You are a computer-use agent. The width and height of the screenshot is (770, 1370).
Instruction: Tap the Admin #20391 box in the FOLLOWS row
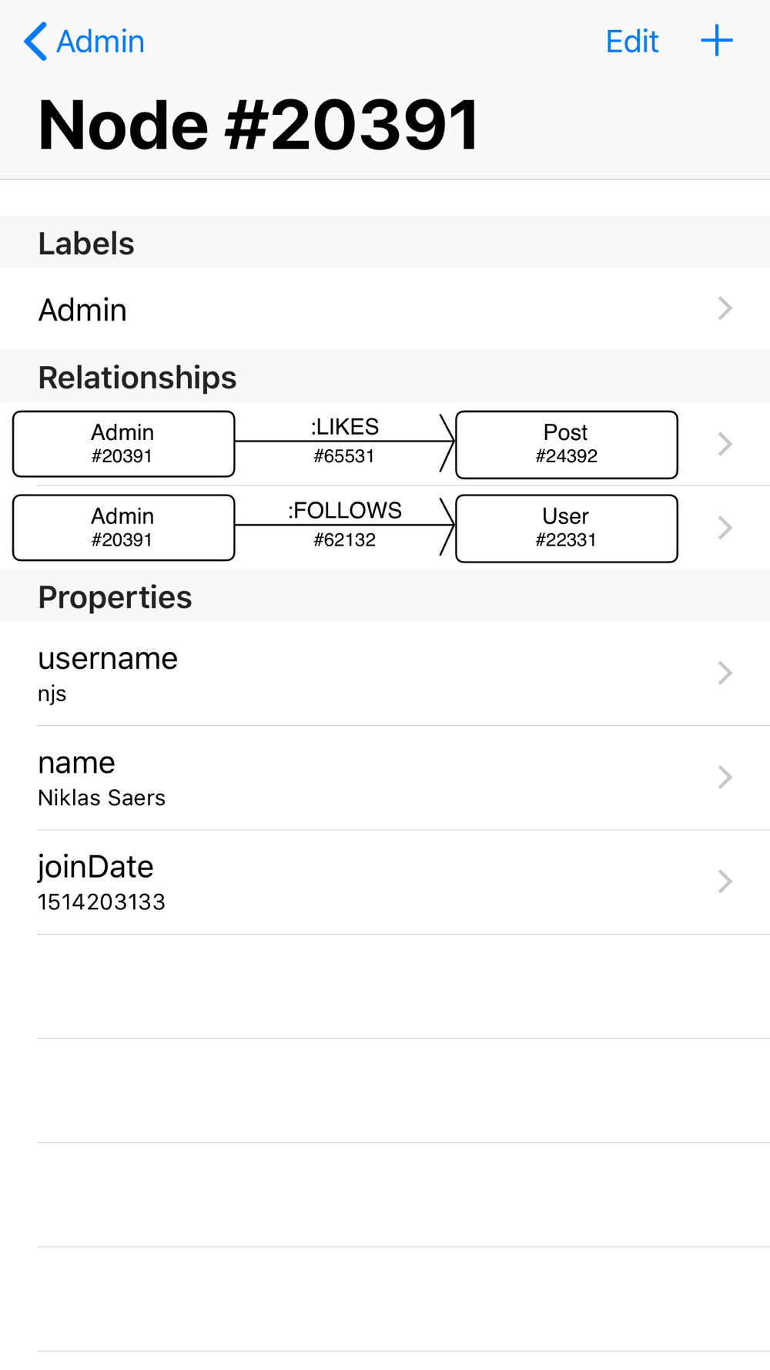pyautogui.click(x=124, y=528)
